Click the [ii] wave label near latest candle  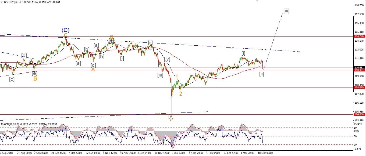pyautogui.click(x=261, y=74)
